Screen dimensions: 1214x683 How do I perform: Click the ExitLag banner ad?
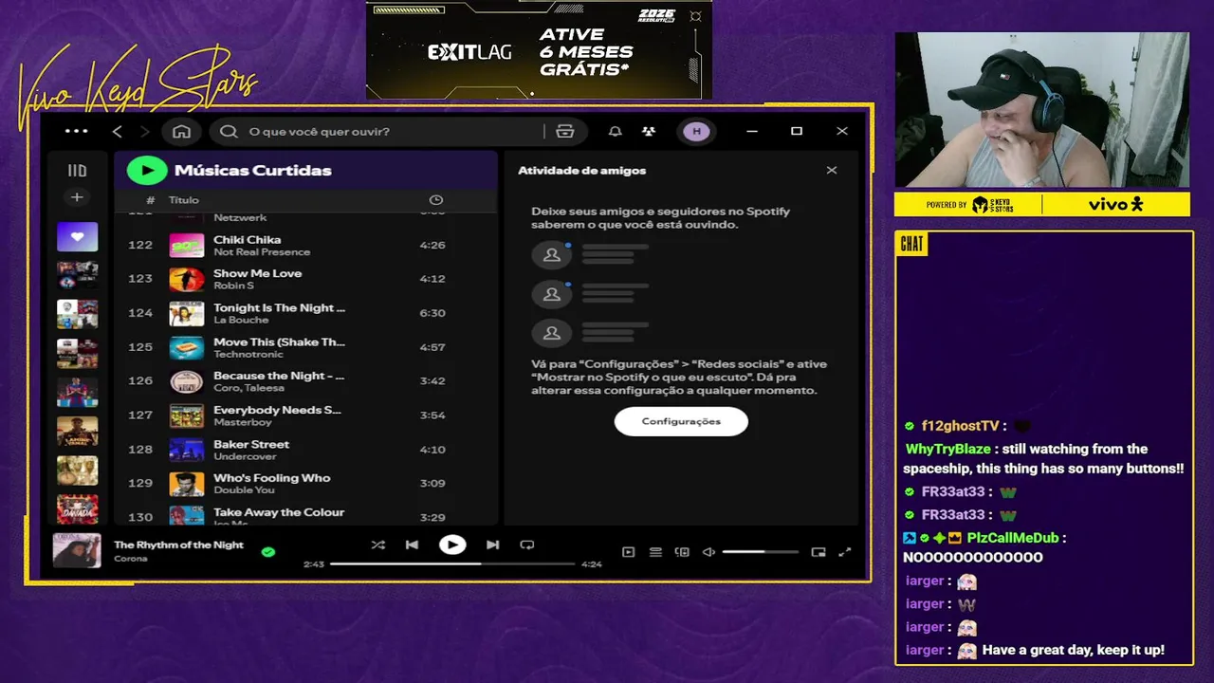[x=539, y=49]
